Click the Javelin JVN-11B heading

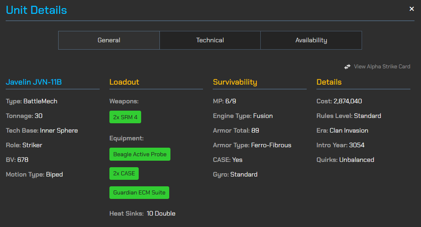[x=34, y=82]
